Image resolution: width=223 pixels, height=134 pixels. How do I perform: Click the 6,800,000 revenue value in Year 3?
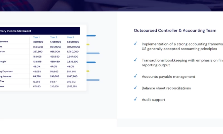click(x=73, y=42)
